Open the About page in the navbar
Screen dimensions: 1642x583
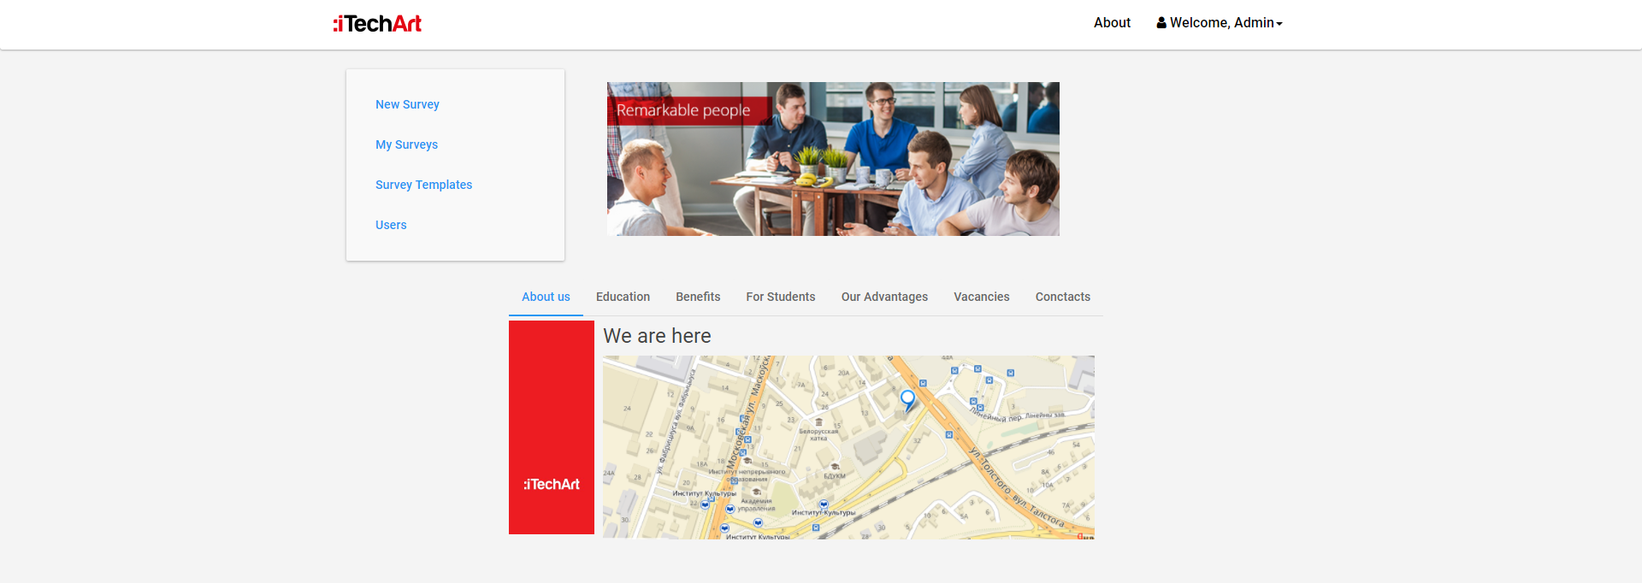1112,23
